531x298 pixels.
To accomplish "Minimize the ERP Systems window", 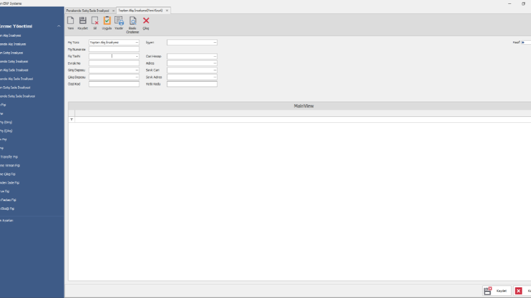I will [x=510, y=3].
